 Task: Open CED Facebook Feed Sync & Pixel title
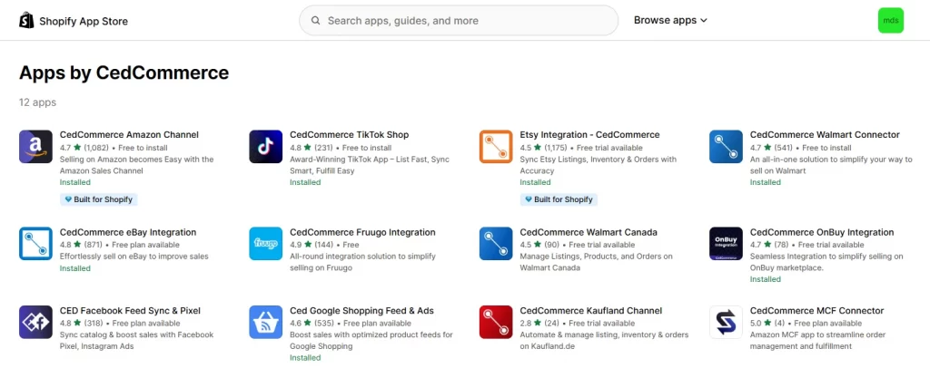(x=131, y=311)
